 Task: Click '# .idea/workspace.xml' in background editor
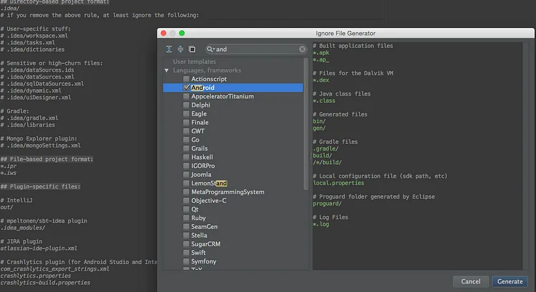34,36
